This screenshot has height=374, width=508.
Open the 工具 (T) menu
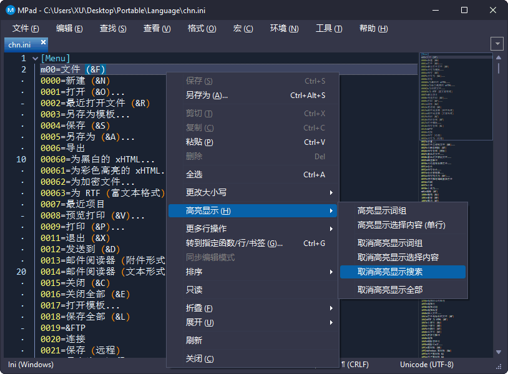[329, 29]
